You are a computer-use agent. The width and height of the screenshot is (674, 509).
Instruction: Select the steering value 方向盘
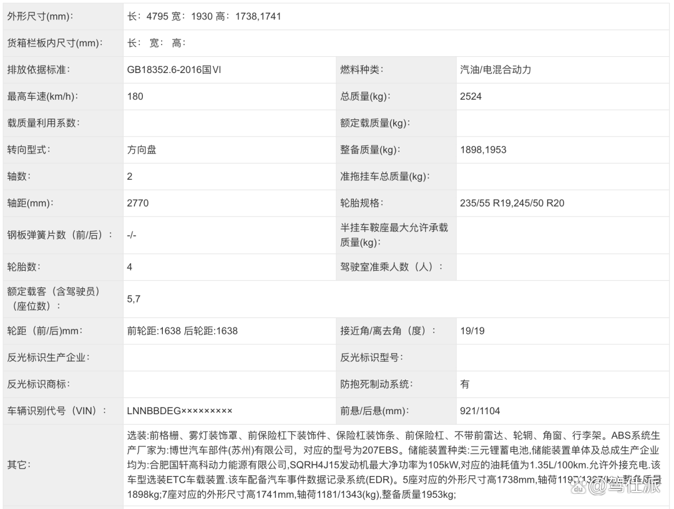(x=142, y=150)
